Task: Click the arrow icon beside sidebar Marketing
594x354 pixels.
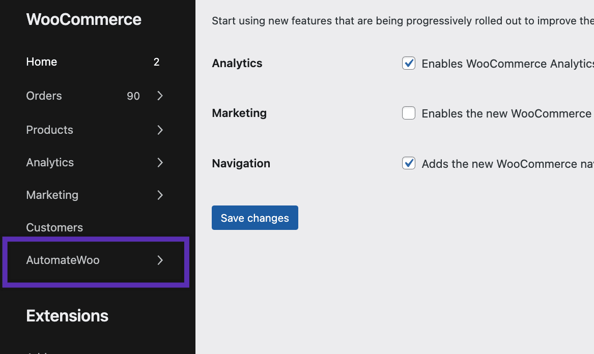Action: tap(160, 195)
